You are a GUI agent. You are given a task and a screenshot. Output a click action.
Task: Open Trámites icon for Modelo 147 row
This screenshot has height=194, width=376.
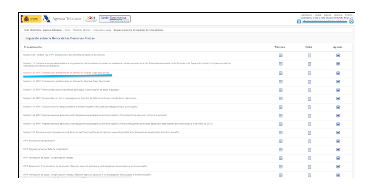coord(281,107)
